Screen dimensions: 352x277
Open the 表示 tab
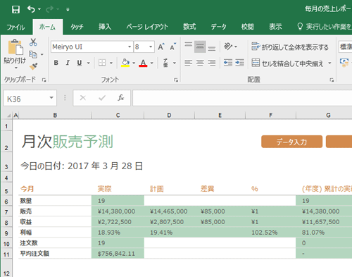[275, 27]
